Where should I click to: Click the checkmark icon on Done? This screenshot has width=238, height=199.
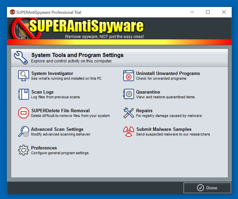pos(200,188)
